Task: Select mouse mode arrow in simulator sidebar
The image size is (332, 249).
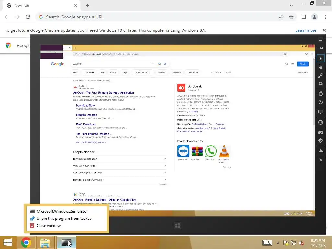Action: point(321,59)
